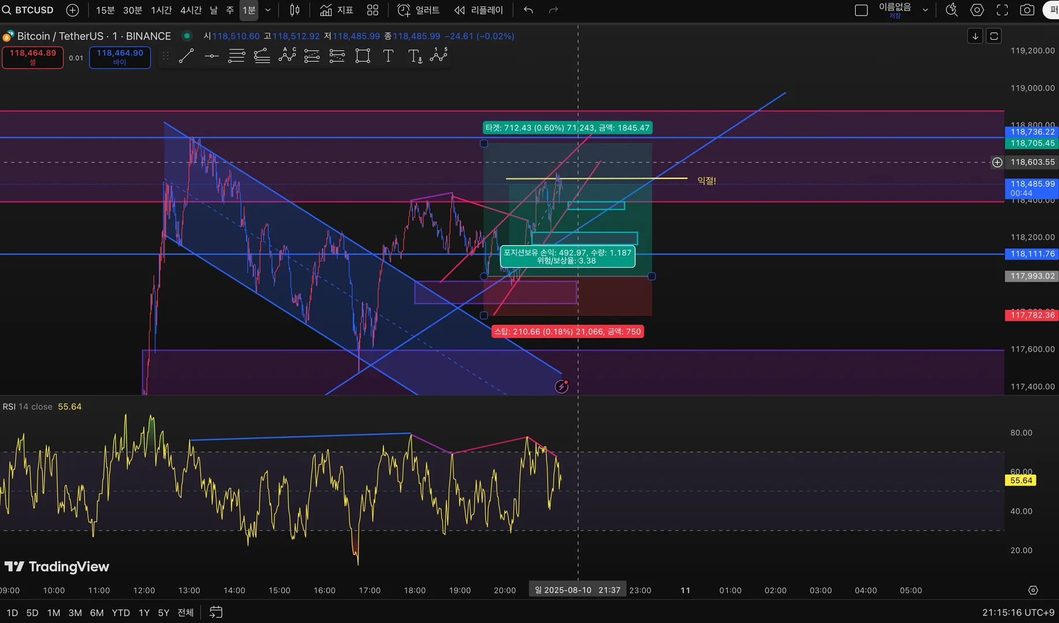Select the rectangle shape tool
Viewport: 1059px width, 623px height.
[363, 56]
